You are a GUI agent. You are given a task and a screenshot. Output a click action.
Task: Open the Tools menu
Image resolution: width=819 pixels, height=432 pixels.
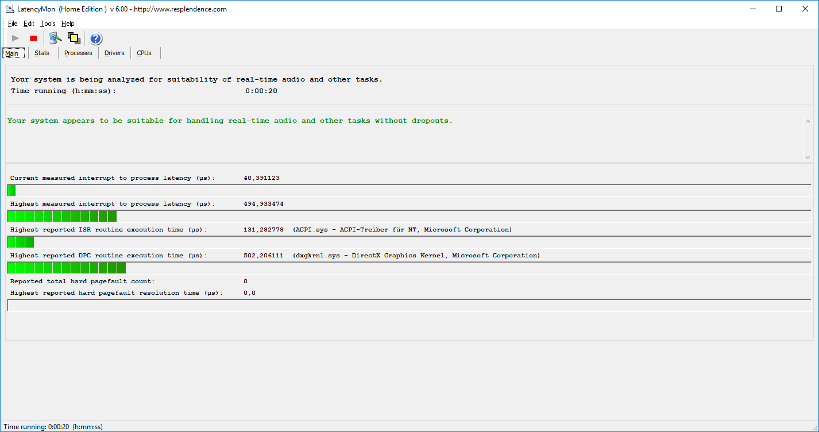tap(48, 24)
